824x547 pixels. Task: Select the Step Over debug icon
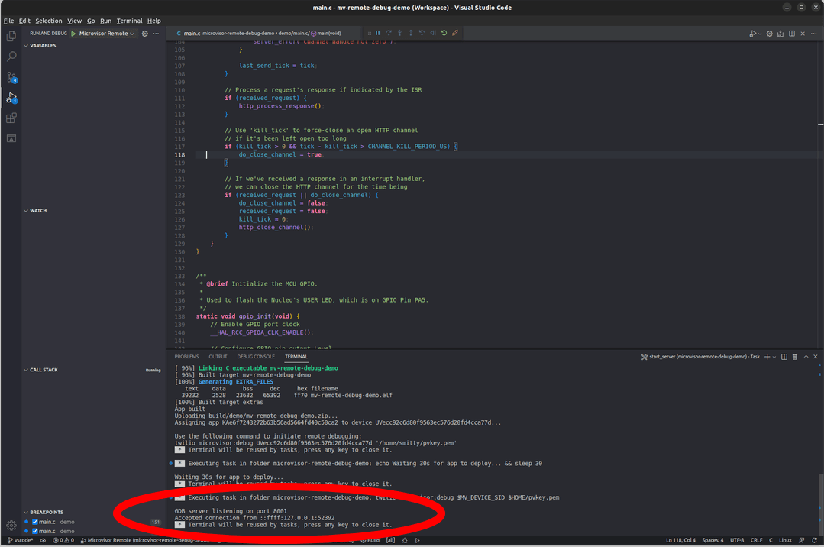[x=389, y=33]
